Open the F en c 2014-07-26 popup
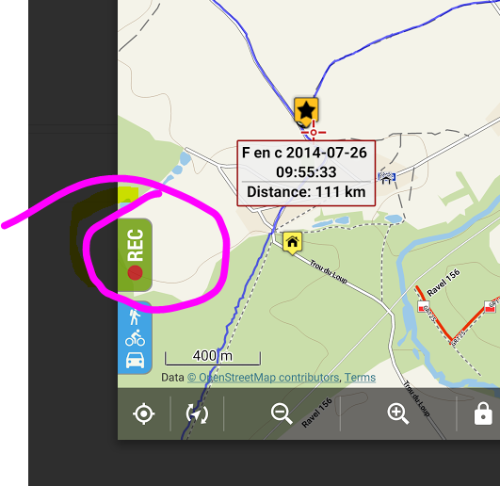The height and width of the screenshot is (486, 500). (x=306, y=173)
